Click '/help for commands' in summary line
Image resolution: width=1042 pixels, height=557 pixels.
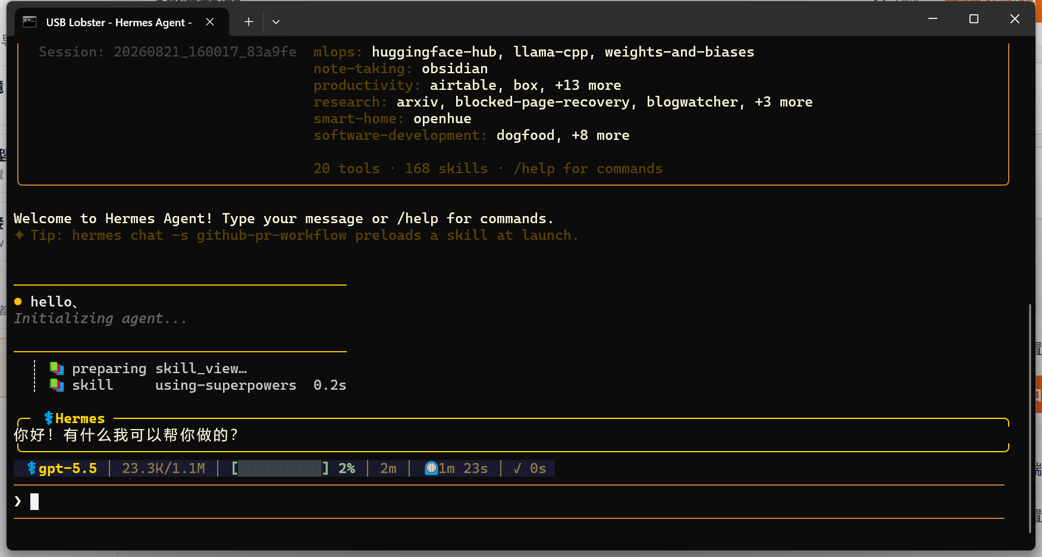588,168
